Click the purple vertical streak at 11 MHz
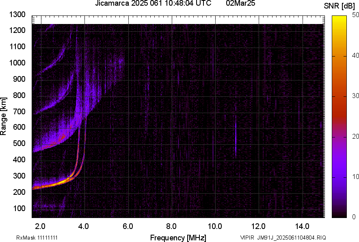 point(236,136)
